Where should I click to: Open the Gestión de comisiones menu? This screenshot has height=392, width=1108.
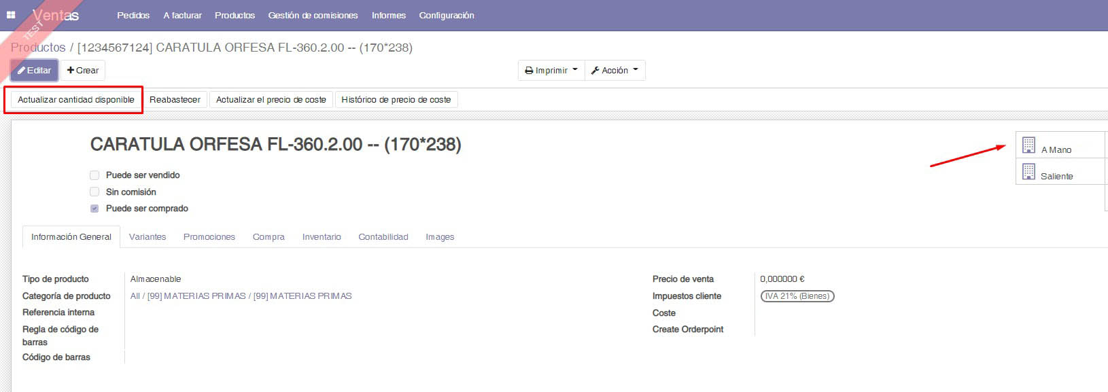tap(313, 15)
